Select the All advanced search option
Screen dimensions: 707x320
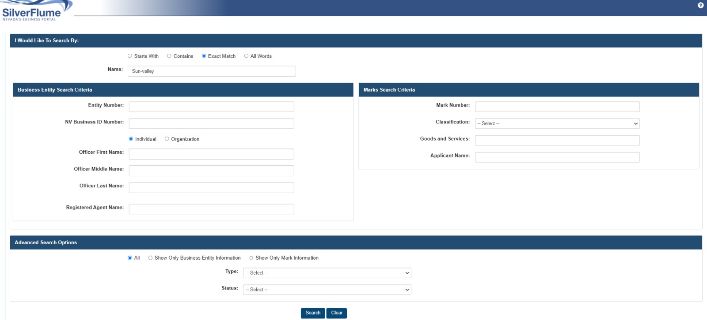130,258
